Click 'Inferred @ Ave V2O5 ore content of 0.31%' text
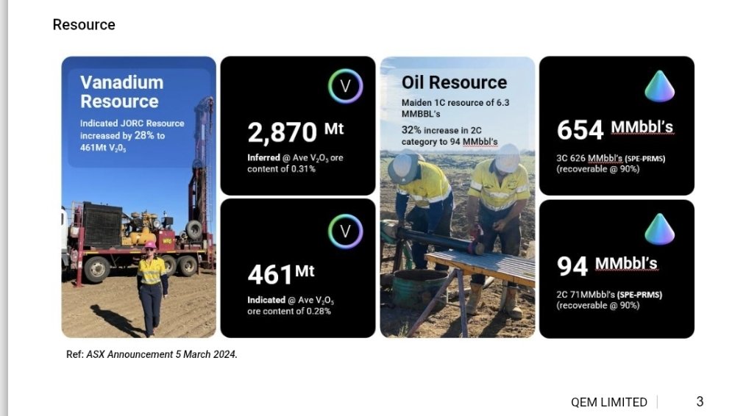Image resolution: width=746 pixels, height=416 pixels. [295, 163]
